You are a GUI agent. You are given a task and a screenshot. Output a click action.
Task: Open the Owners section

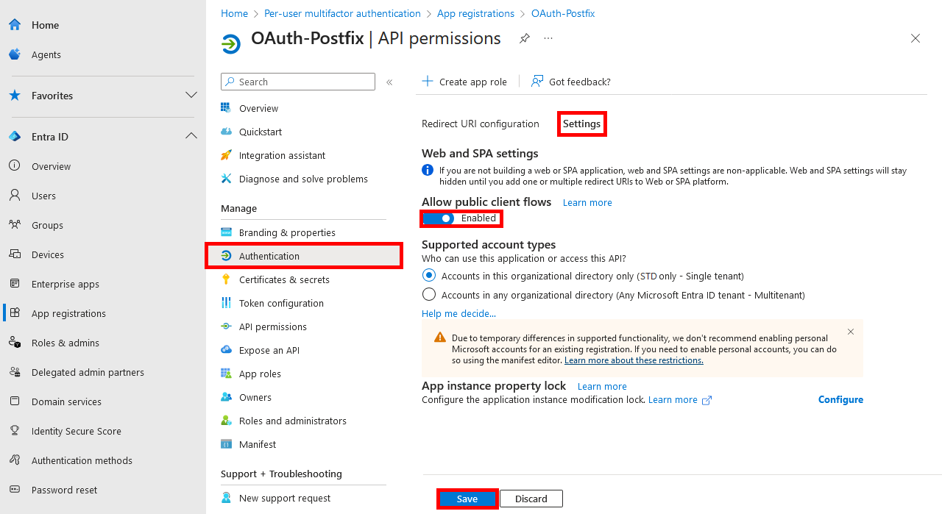[x=255, y=397]
